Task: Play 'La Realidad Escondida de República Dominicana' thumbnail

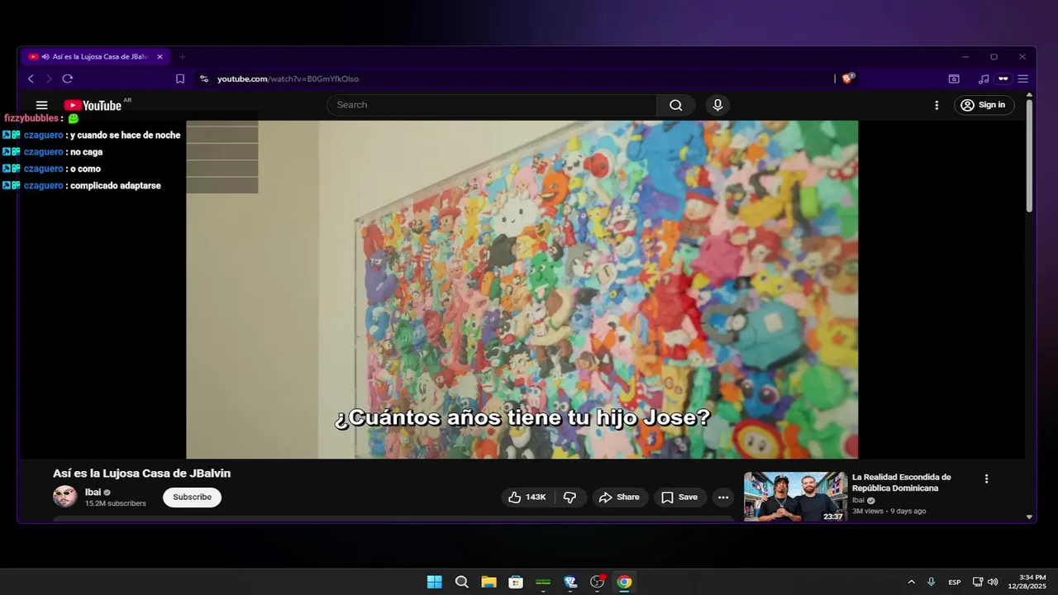Action: coord(795,497)
